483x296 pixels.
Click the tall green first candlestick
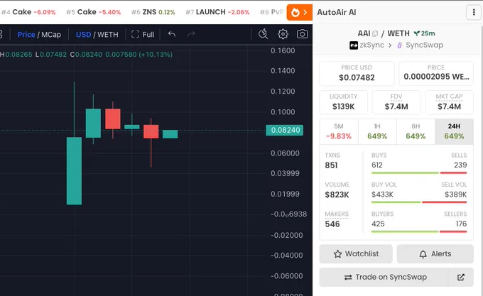click(x=75, y=171)
